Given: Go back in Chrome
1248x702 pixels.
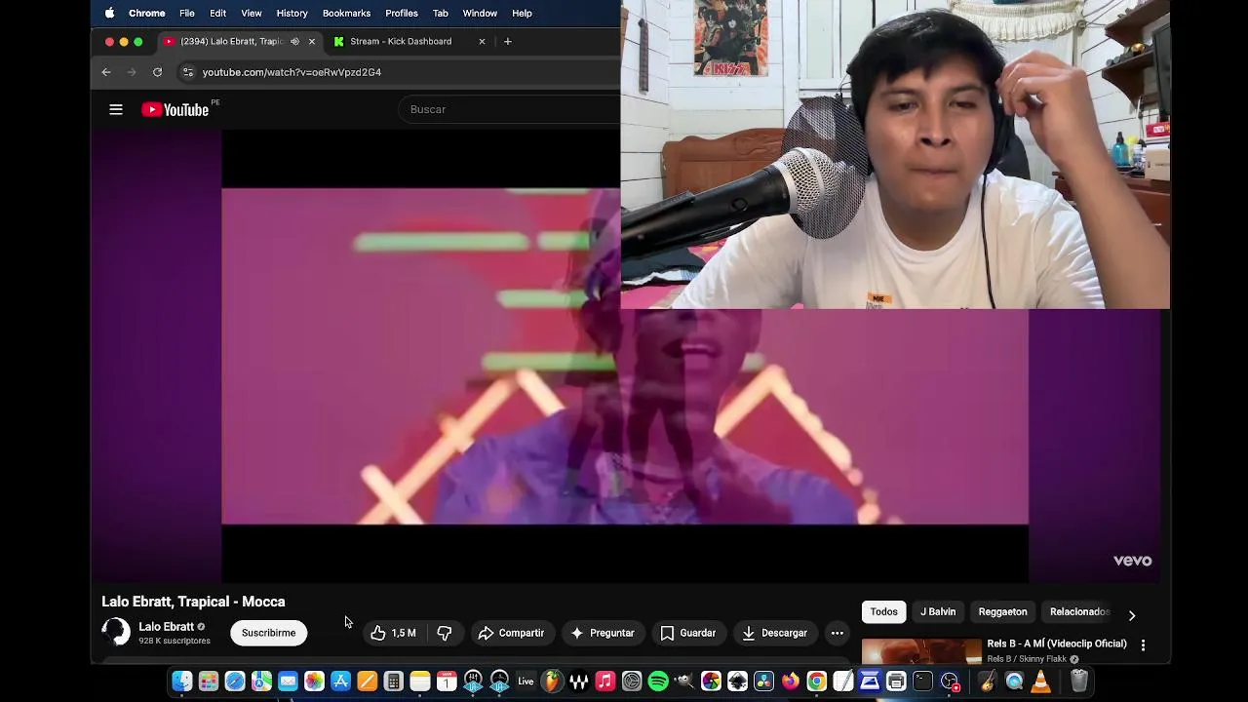Looking at the screenshot, I should tap(106, 72).
